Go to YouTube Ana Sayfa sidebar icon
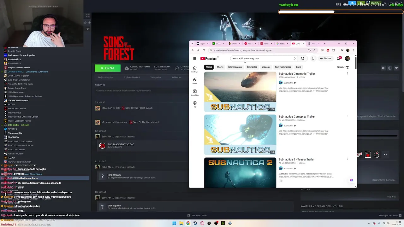This screenshot has width=404, height=227. tap(195, 69)
